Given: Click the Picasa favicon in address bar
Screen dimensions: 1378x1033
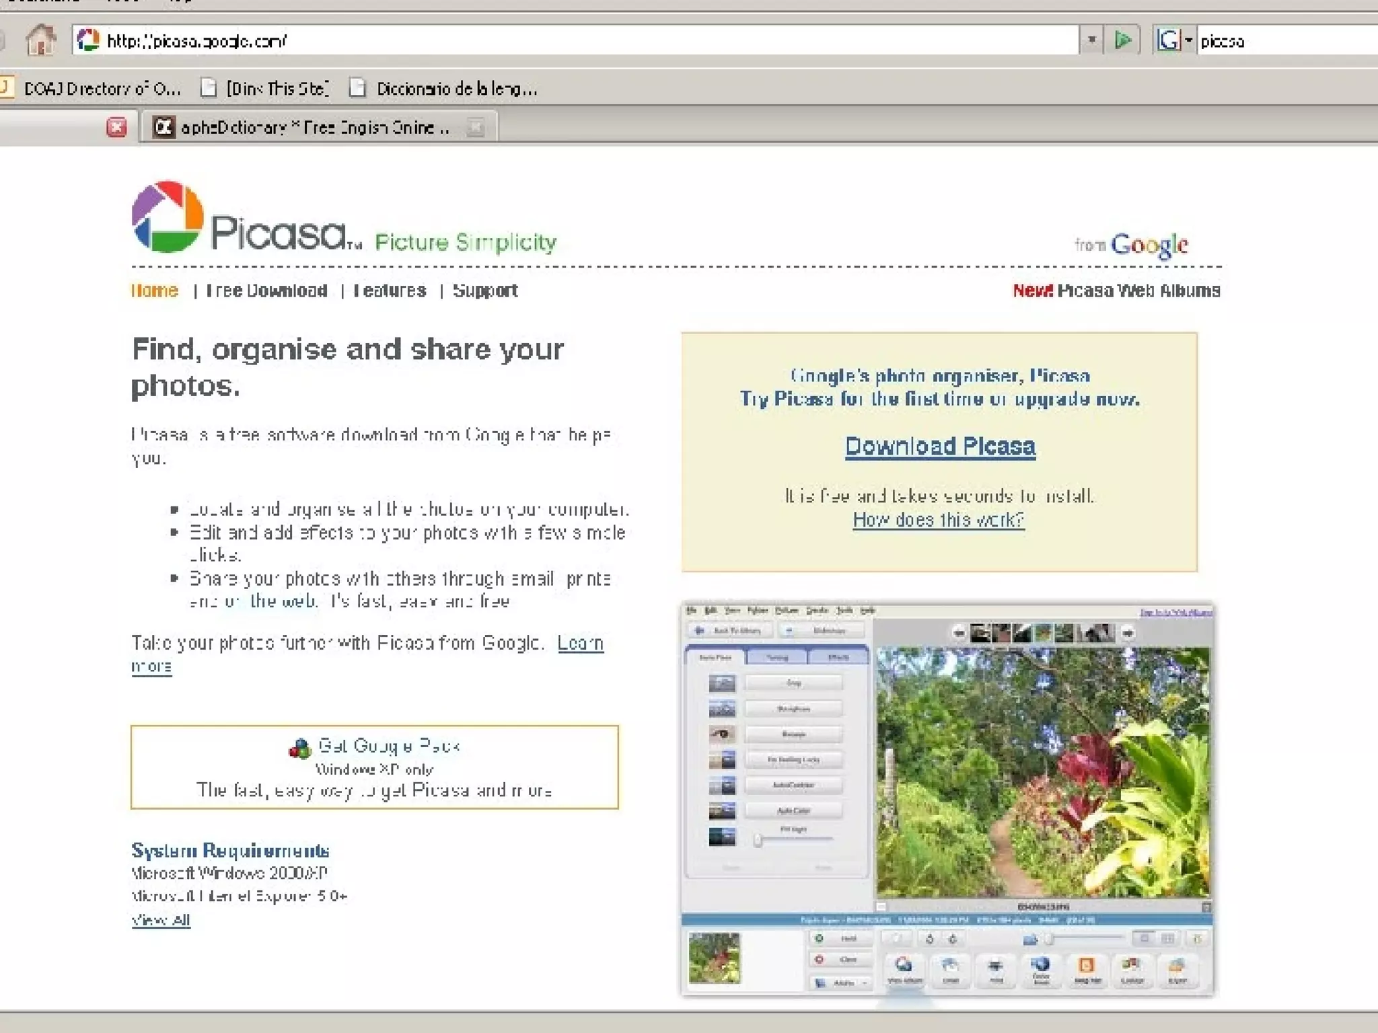Looking at the screenshot, I should point(88,40).
